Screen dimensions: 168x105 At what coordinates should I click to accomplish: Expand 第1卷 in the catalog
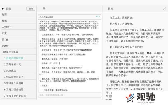[19, 39]
